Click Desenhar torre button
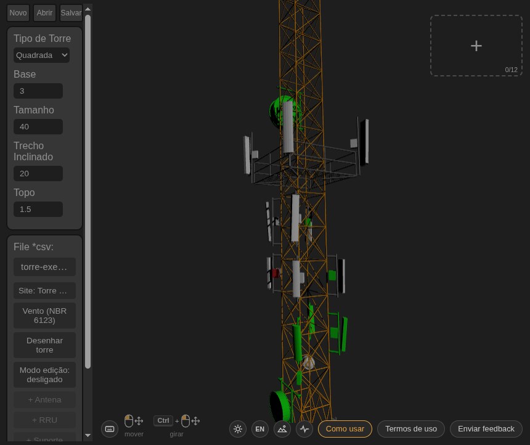Viewport: 530px width, 445px height. 44,345
